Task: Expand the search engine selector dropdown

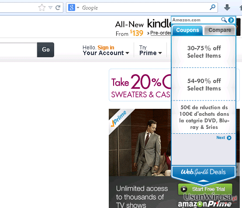Action: pos(78,7)
